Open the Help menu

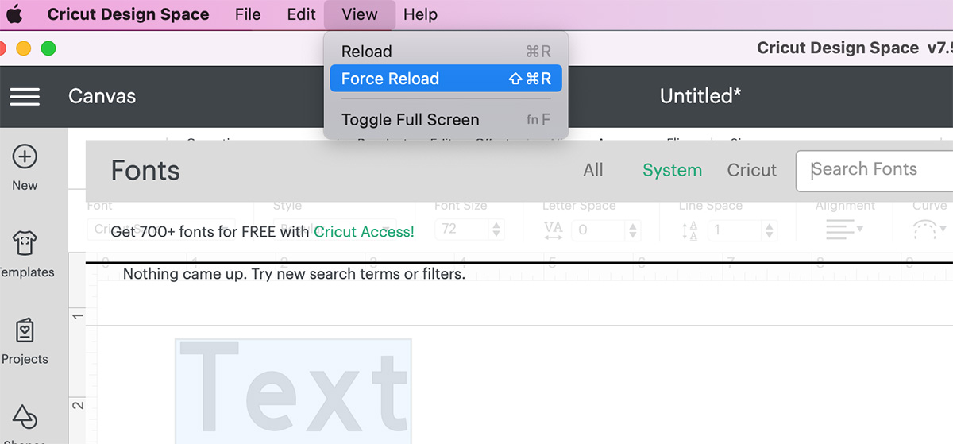[420, 14]
